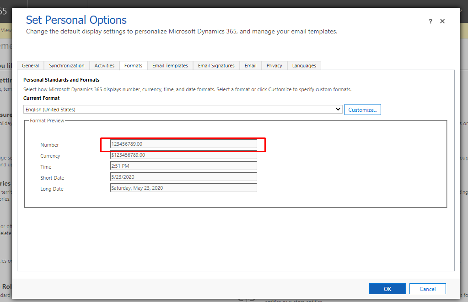Viewport: 468px width, 302px height.
Task: Click the Short Date preview field
Action: coord(183,177)
